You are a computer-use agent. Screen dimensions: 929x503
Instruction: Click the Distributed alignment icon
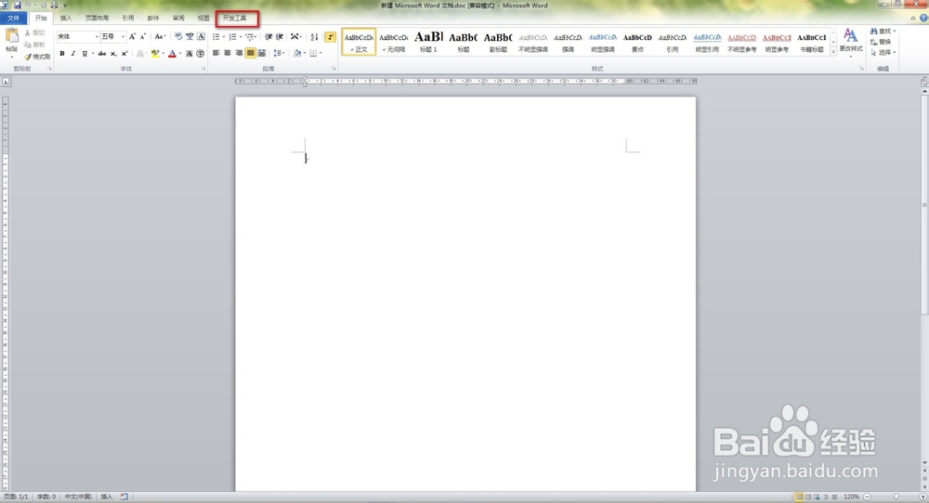(261, 53)
